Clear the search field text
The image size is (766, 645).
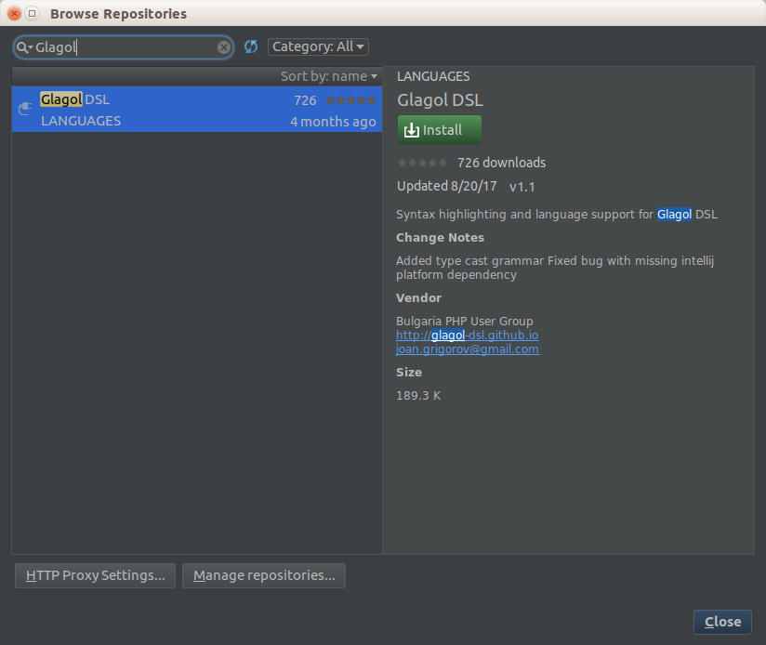tap(224, 47)
